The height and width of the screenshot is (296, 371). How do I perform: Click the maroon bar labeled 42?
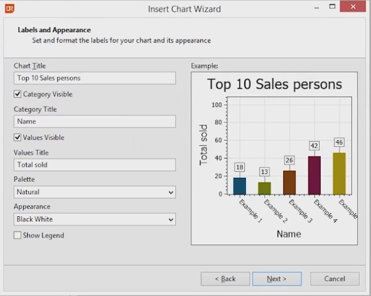click(314, 175)
